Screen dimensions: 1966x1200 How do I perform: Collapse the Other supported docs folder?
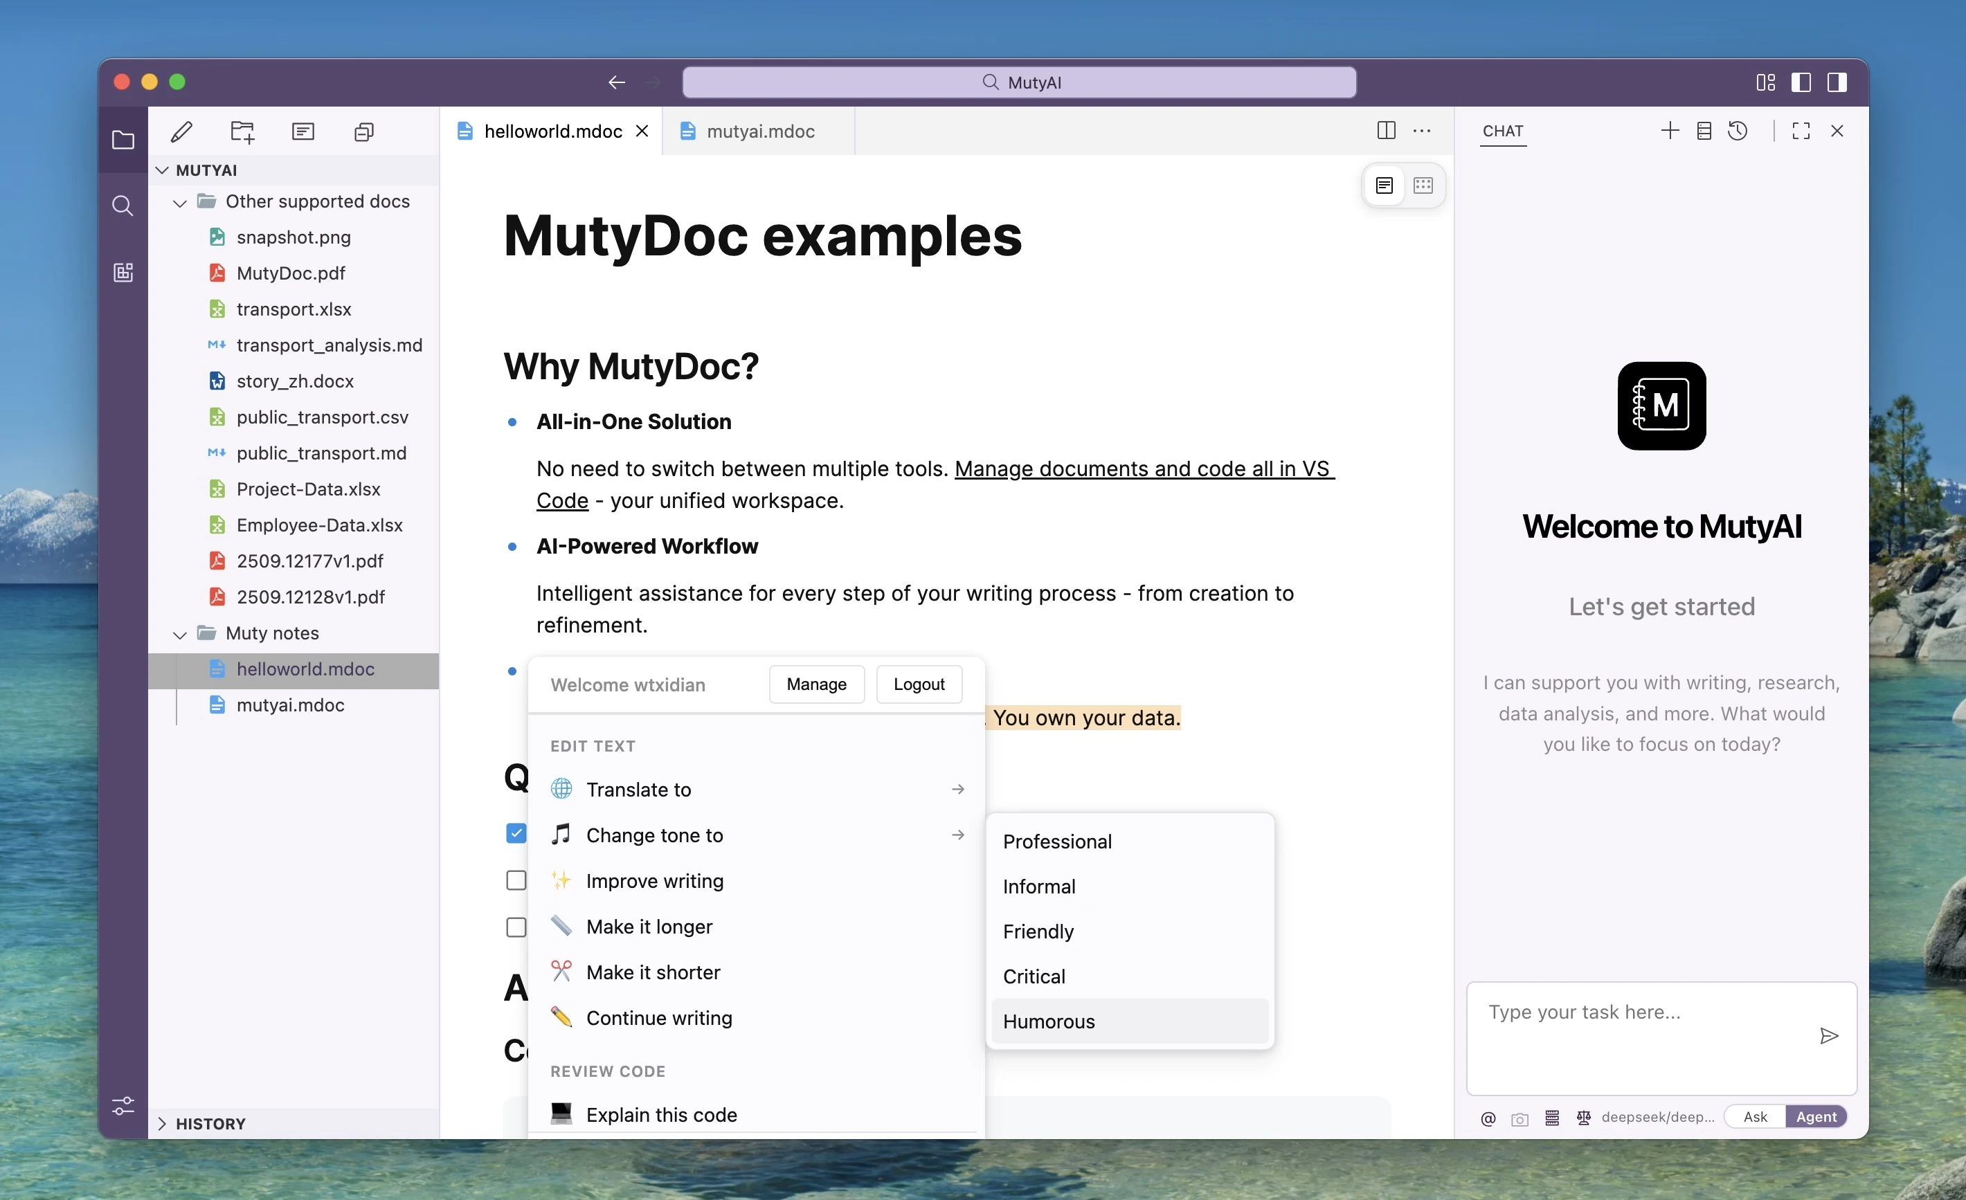pos(180,202)
